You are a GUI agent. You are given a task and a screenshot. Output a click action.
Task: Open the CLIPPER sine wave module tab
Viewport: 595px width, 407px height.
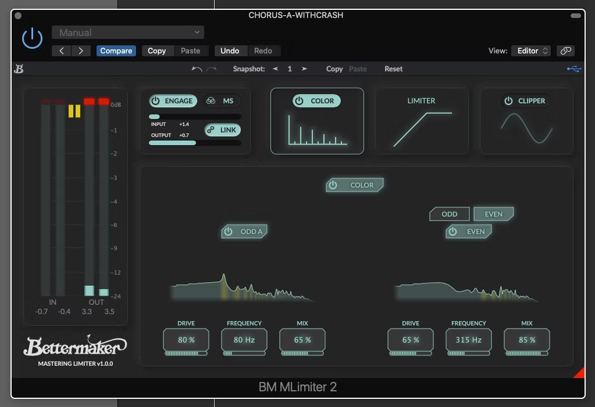(x=527, y=128)
